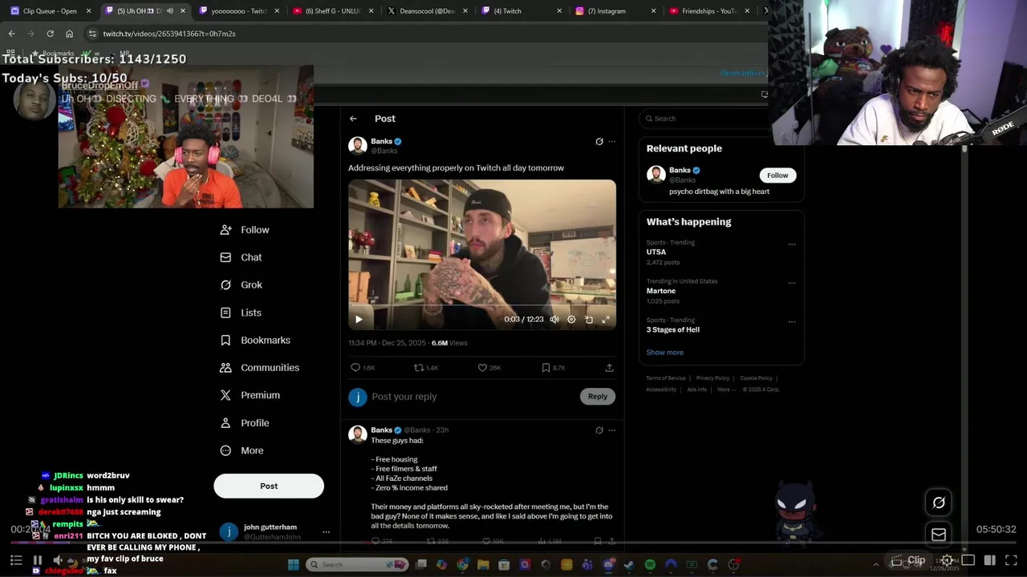Screen dimensions: 1027x577
Task: Open the Windows Start button in the stream
Action: pos(293,565)
